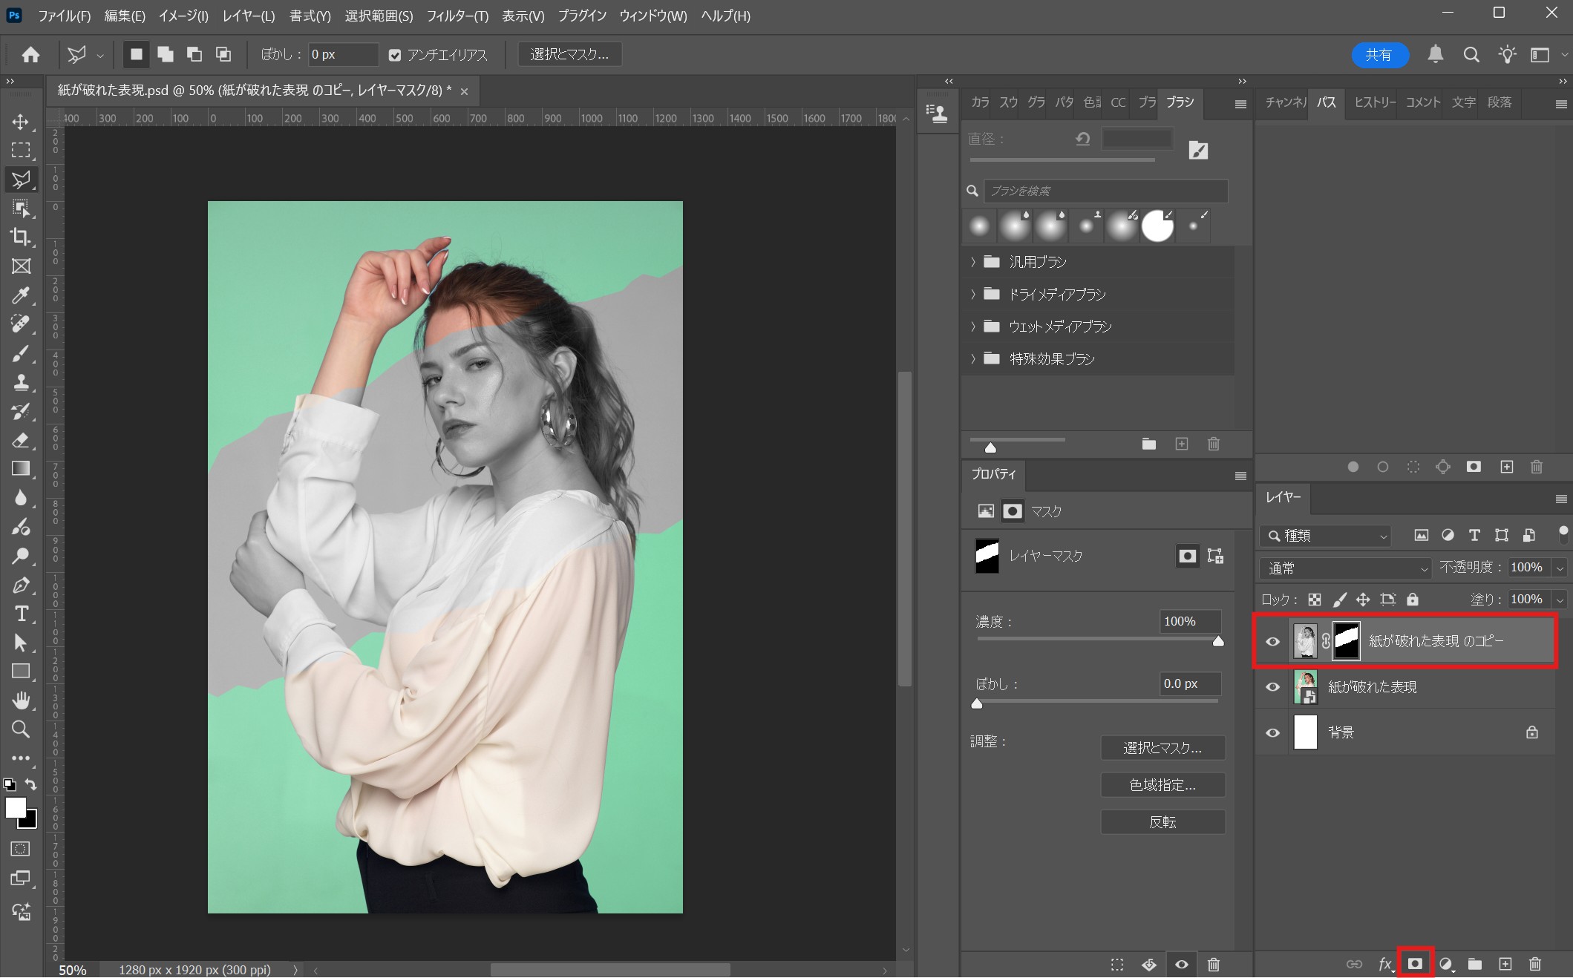The height and width of the screenshot is (978, 1573).
Task: Click the 色域指定... button
Action: click(1162, 785)
